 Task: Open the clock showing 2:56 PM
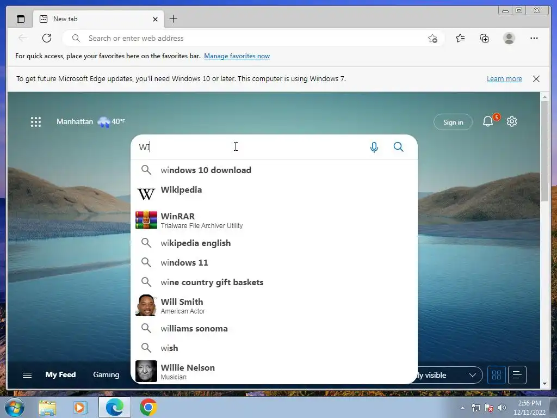pos(529,408)
